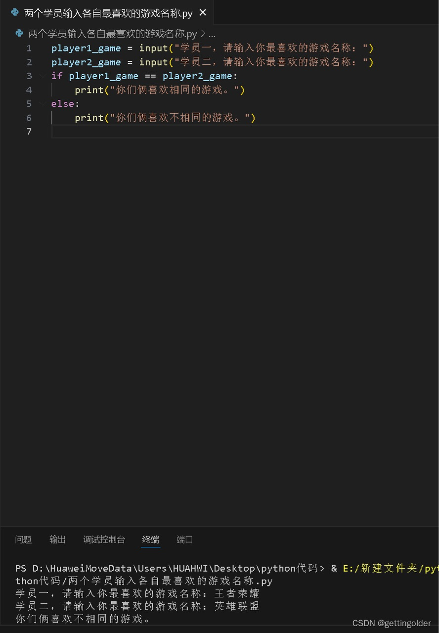Click the if keyword on line 3

click(x=57, y=76)
